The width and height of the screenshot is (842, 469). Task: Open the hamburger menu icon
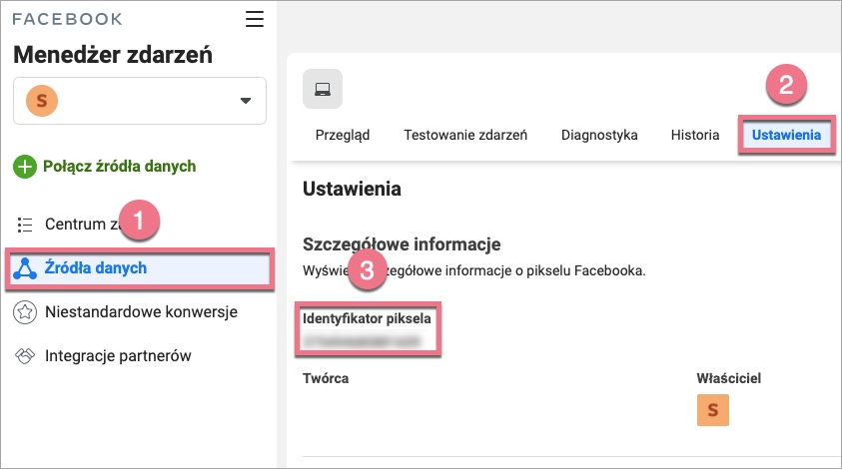(255, 19)
